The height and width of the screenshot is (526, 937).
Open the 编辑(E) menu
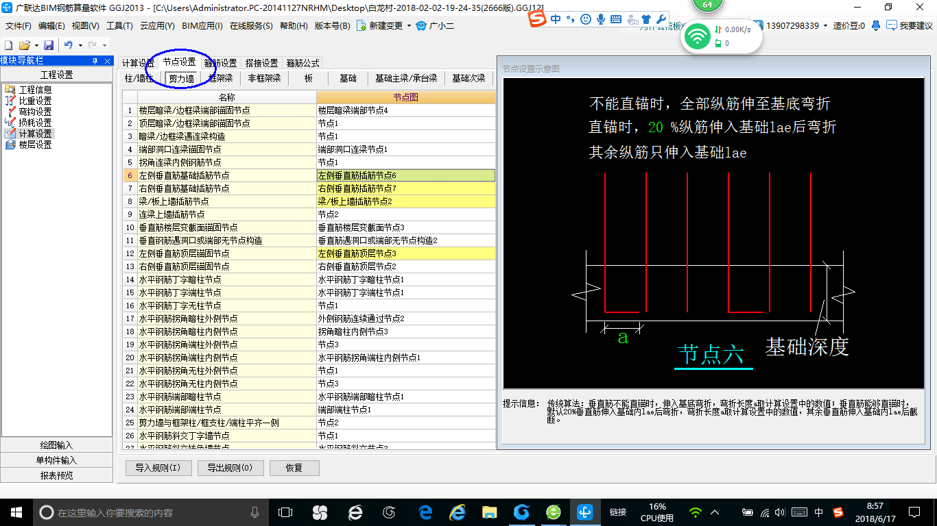click(51, 26)
